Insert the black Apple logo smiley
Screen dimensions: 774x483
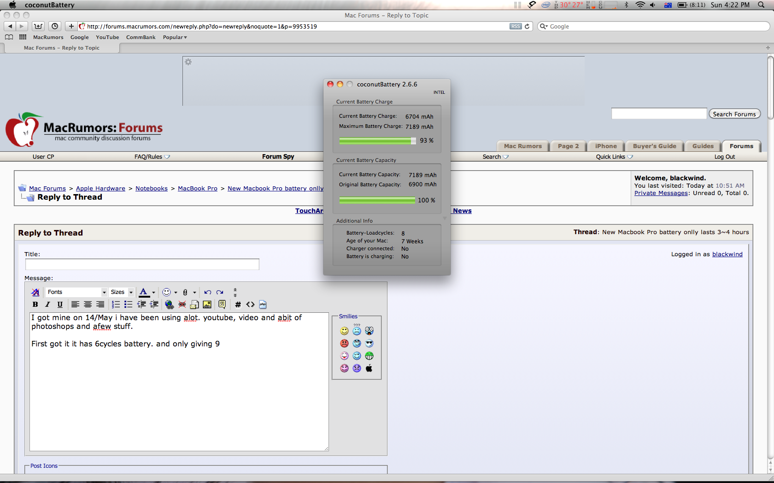369,368
